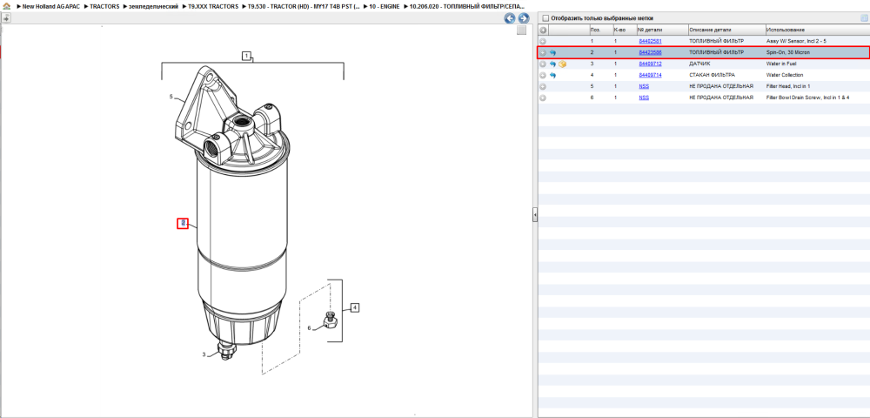Open земледельческий breadcrumb level
Screen dimensions: 870x418
(153, 7)
